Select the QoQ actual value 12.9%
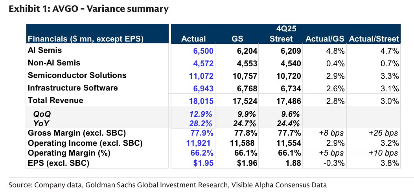This screenshot has height=194, width=414. 203,114
